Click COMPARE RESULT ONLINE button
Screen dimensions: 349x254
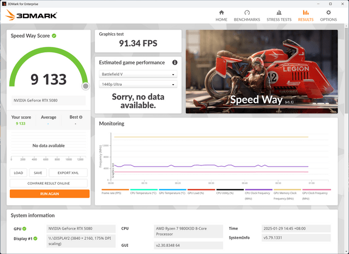pos(49,184)
